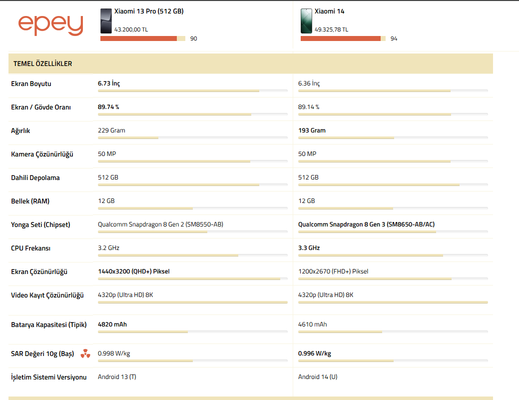Open the Xiaomi 13 Pro phone thumbnail
Viewport: 519px width, 400px height.
(x=106, y=21)
